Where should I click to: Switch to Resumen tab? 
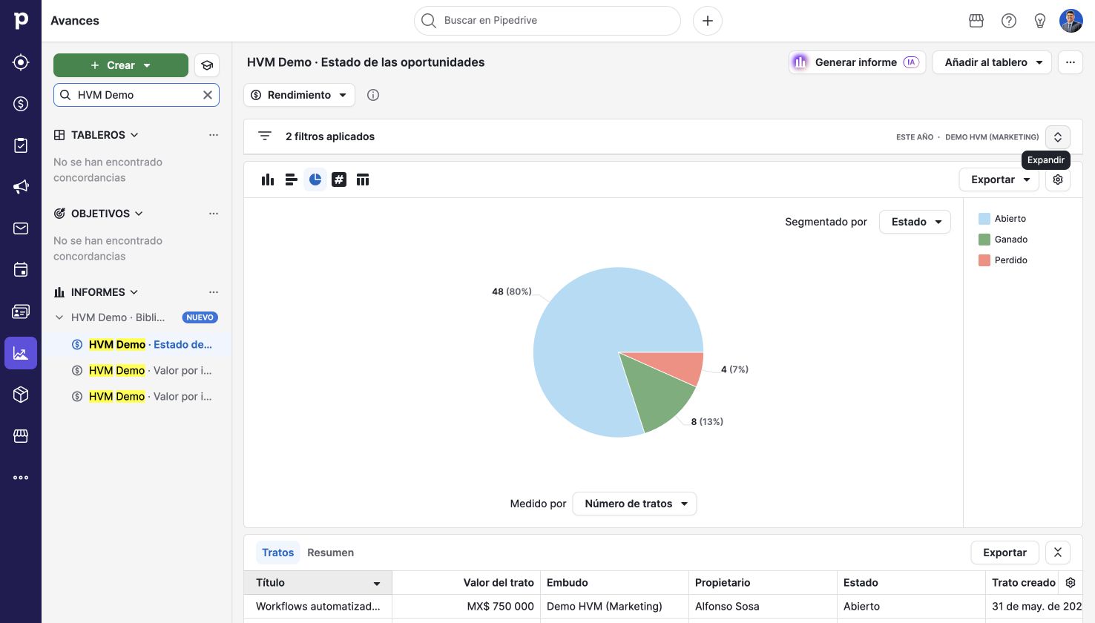330,553
